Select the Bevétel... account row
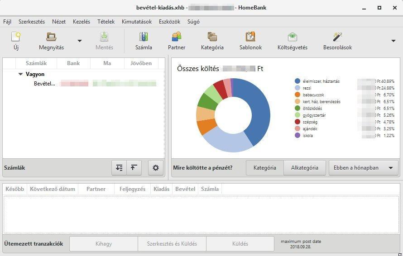Image resolution: width=403 pixels, height=256 pixels. click(83, 84)
